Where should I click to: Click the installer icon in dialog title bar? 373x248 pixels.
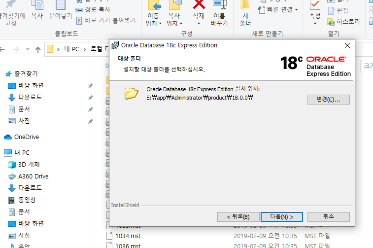[x=115, y=45]
